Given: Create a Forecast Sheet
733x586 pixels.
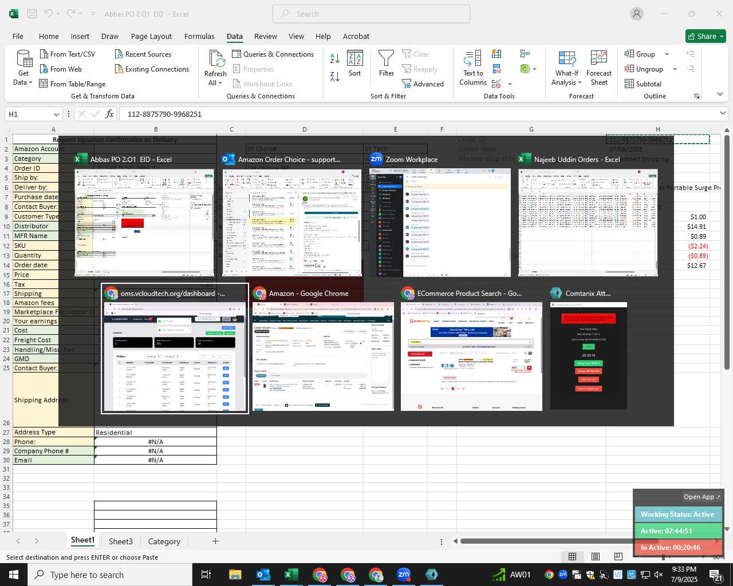Looking at the screenshot, I should point(599,68).
